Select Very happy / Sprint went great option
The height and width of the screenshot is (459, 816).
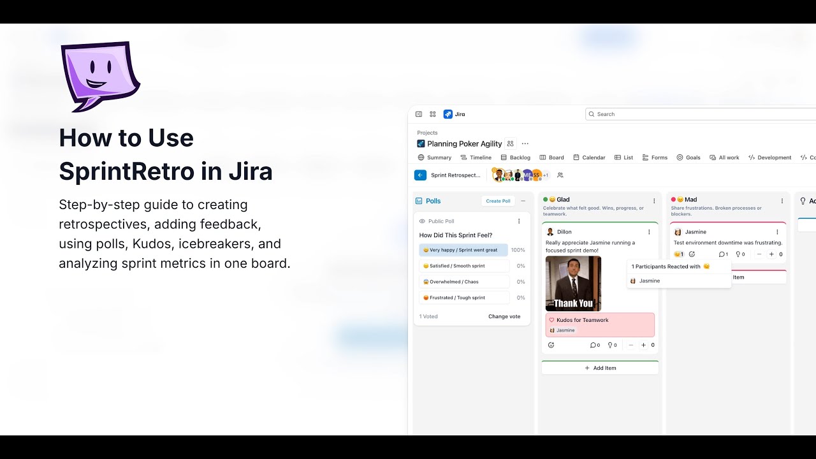(463, 250)
